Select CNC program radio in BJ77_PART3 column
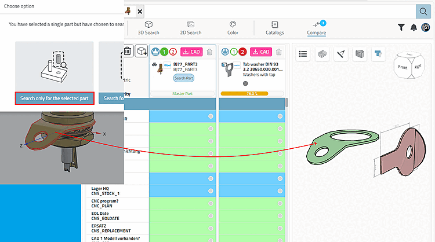 (x=211, y=203)
